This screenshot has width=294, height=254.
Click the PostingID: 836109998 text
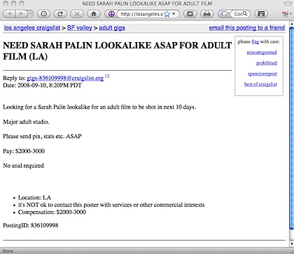coord(31,225)
